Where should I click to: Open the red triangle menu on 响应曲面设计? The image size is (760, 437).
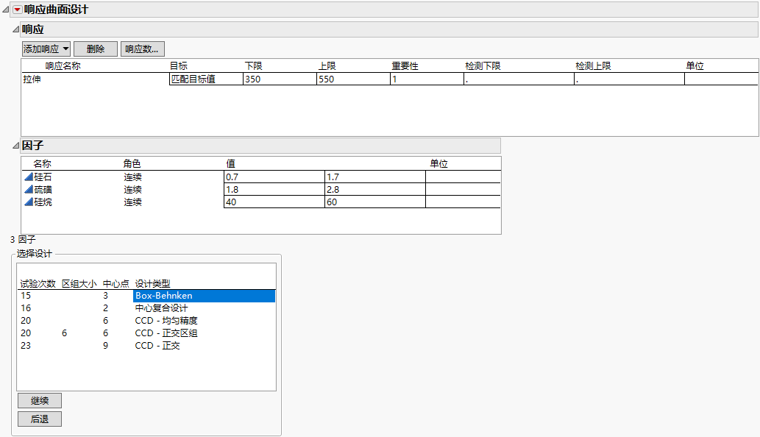18,10
